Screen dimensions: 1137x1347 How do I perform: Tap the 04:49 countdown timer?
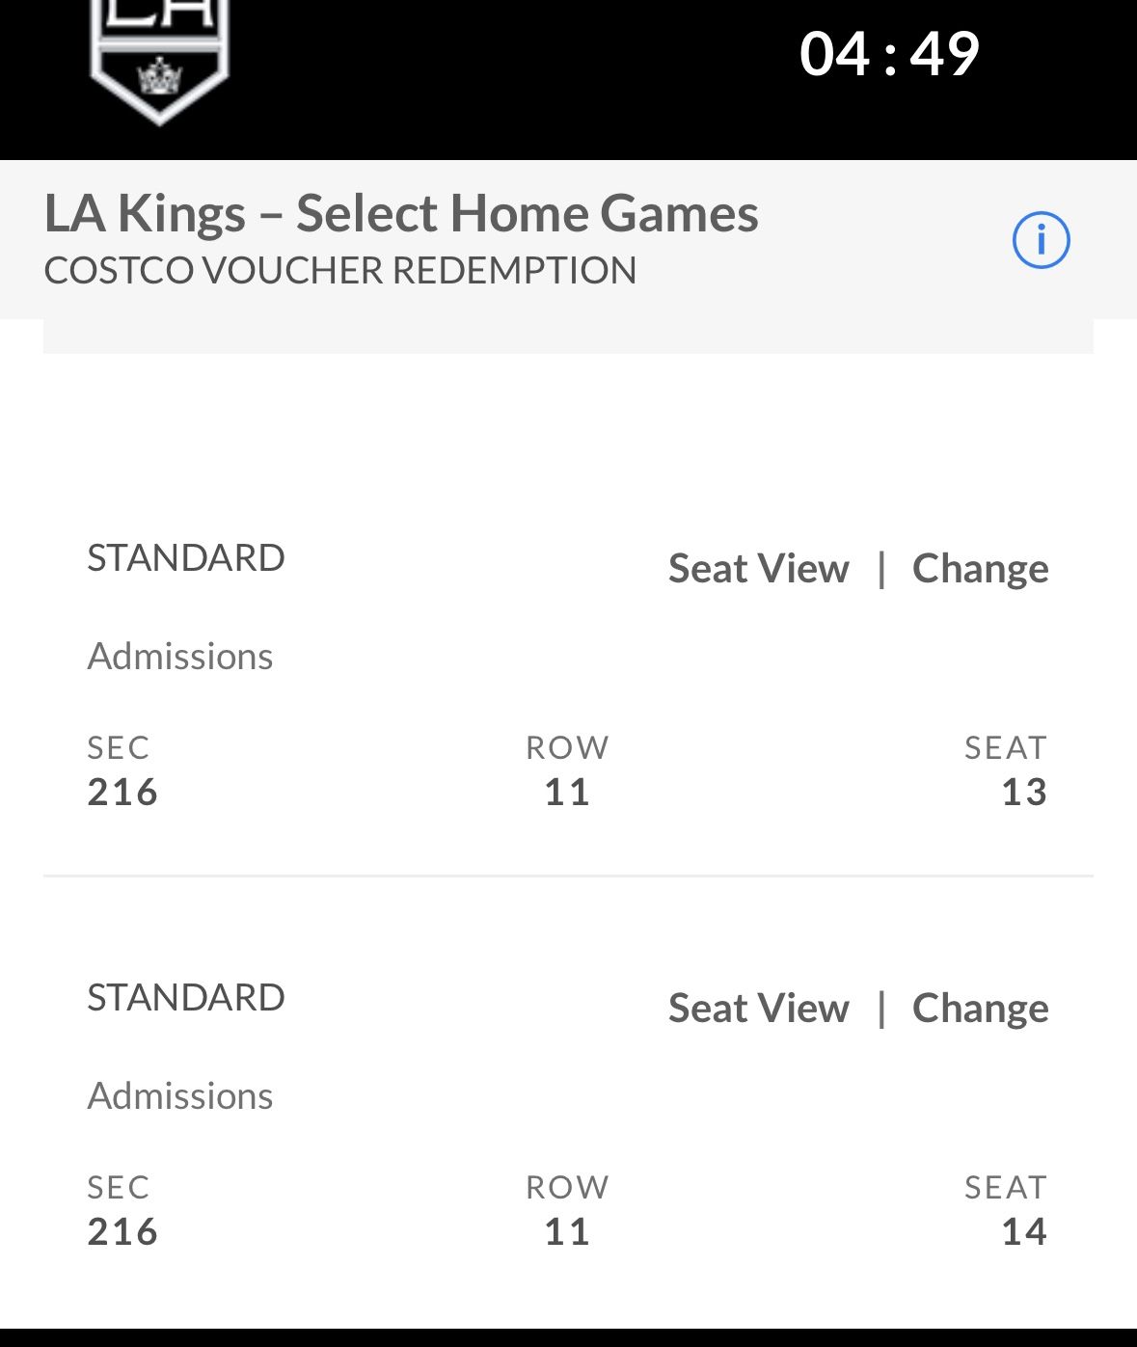(889, 53)
